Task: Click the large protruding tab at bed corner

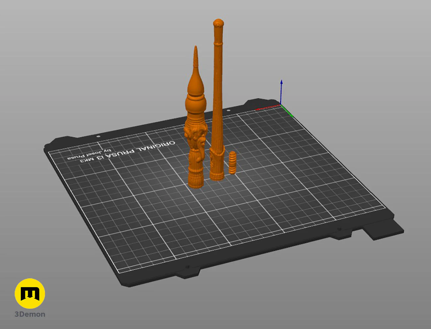Action: (x=383, y=230)
